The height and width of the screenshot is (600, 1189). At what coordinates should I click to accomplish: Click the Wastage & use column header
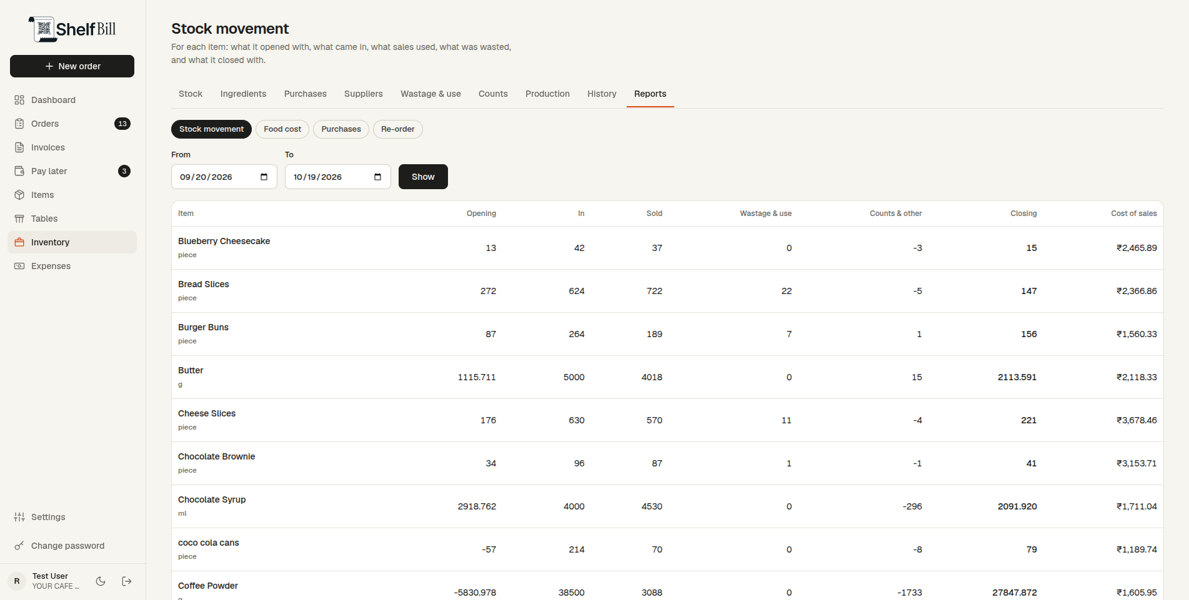click(765, 214)
